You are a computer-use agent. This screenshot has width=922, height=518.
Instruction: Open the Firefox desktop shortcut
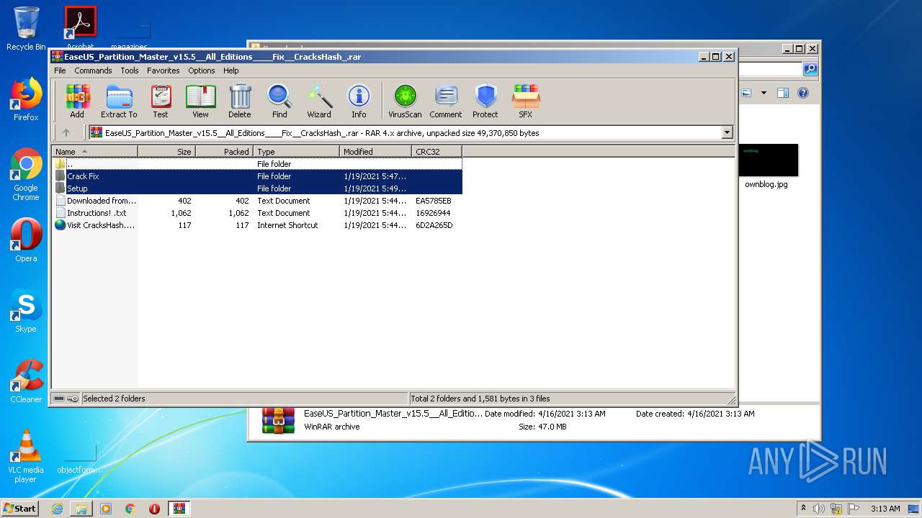(26, 99)
